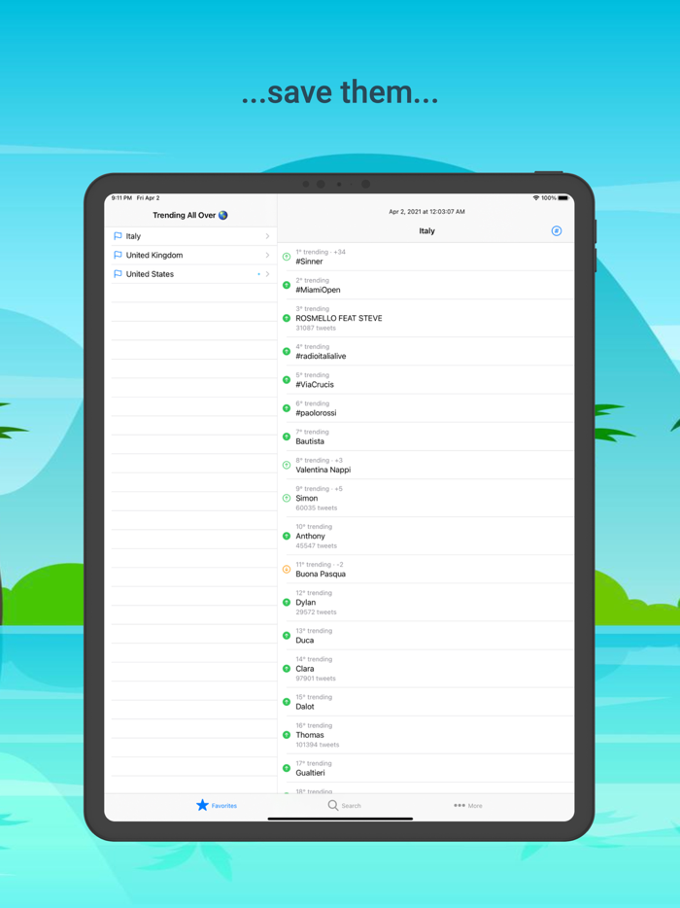Open the ROSMELLO FEAT STEVE trend
Screen dimensions: 680x908
click(425, 318)
